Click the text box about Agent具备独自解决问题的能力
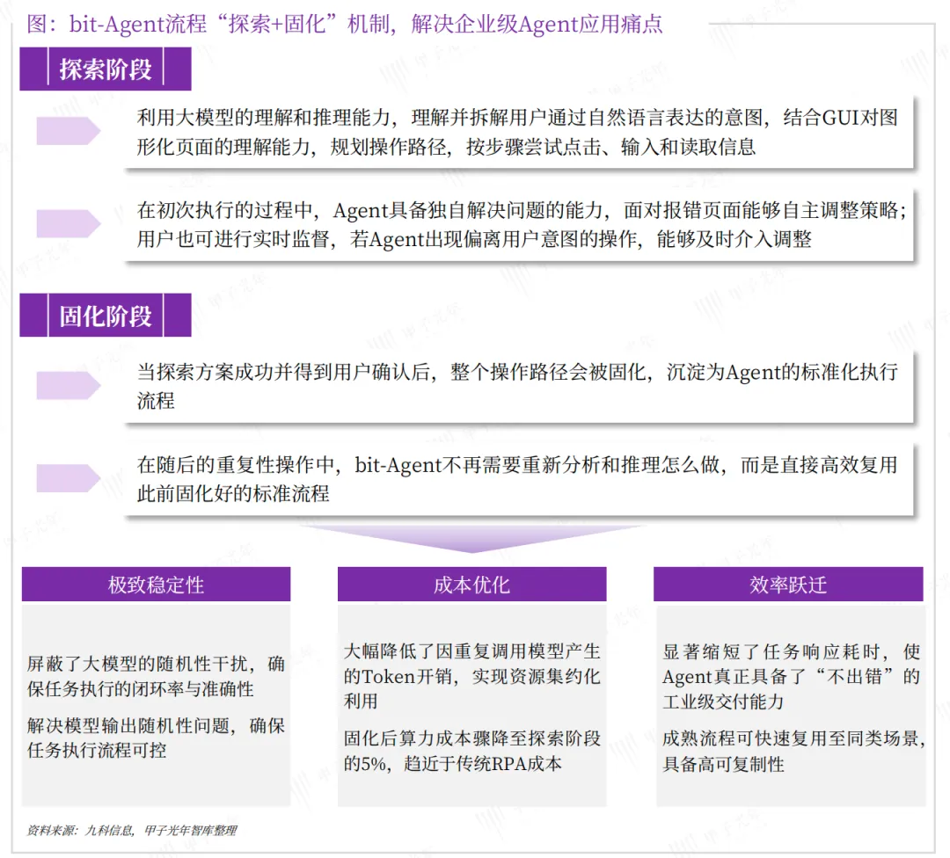The width and height of the screenshot is (950, 858). point(519,225)
